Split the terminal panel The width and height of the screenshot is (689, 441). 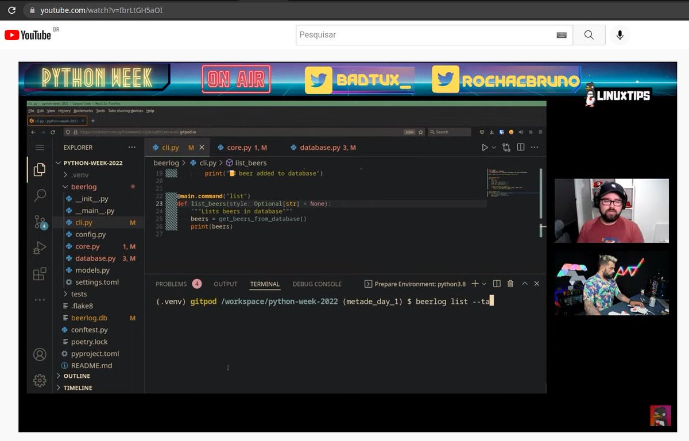coord(497,284)
